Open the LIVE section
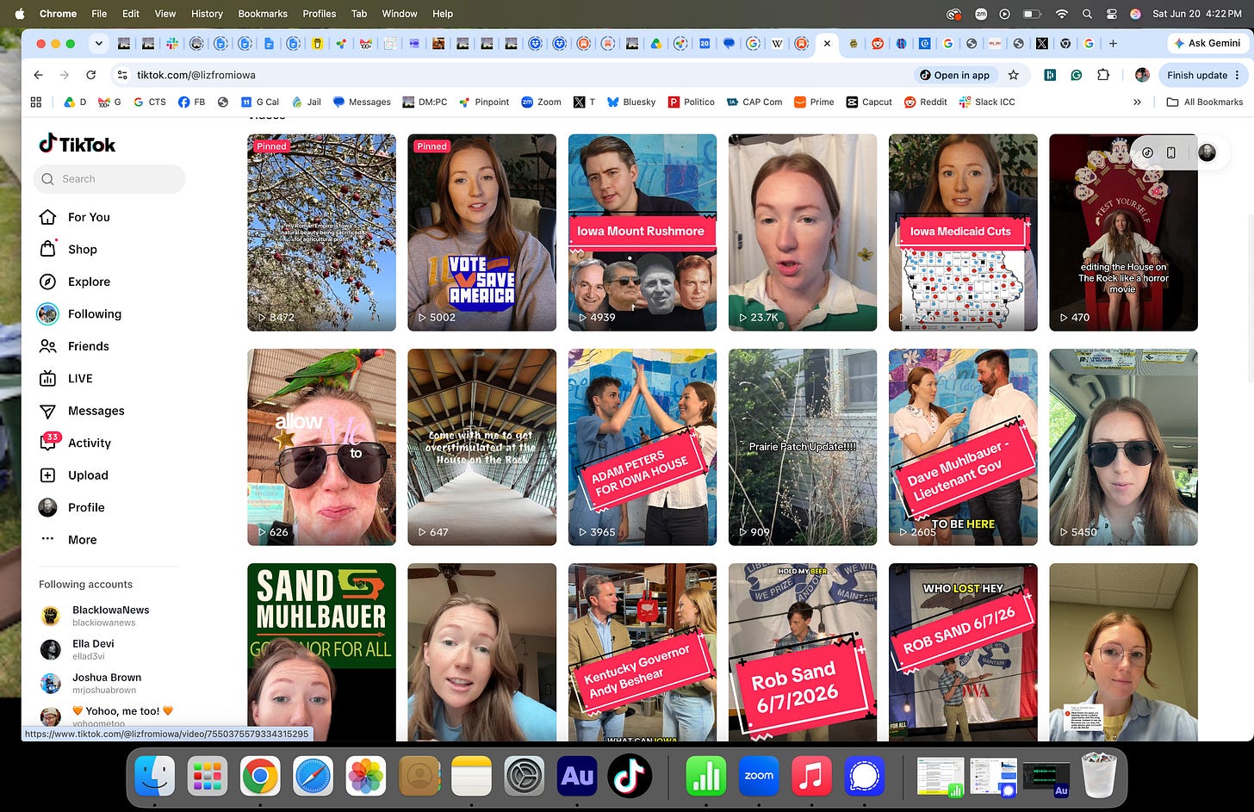The height and width of the screenshot is (812, 1254). [x=66, y=378]
